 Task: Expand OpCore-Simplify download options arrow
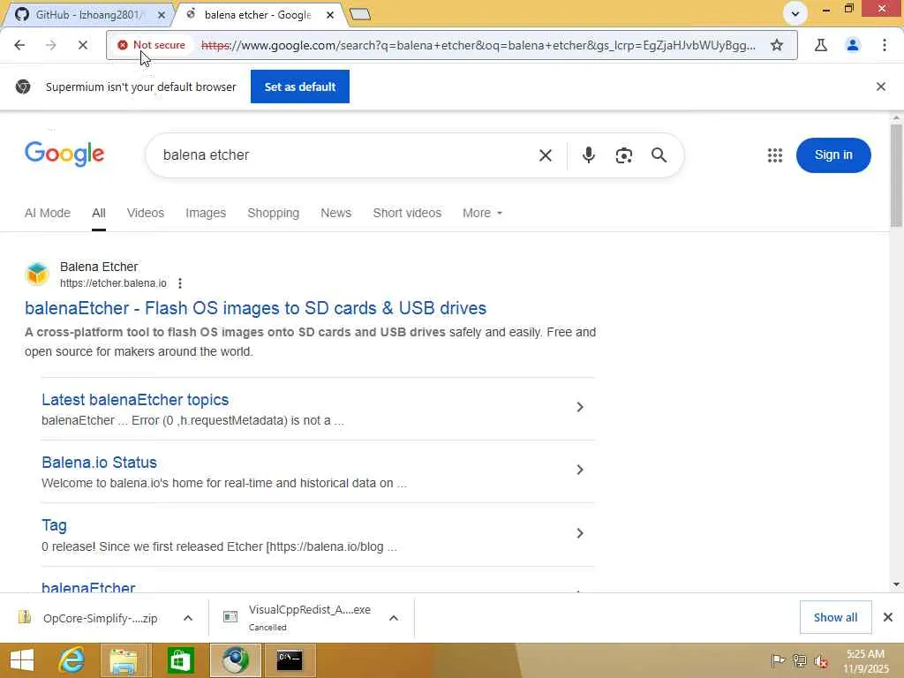click(188, 618)
